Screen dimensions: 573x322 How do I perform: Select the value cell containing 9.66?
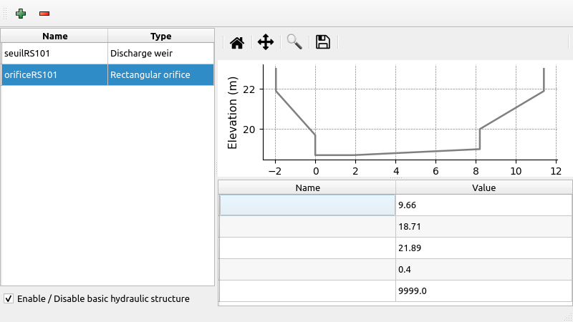click(x=483, y=205)
